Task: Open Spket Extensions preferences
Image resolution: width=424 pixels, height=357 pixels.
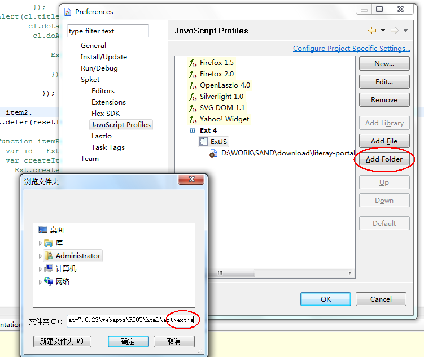Action: 109,102
